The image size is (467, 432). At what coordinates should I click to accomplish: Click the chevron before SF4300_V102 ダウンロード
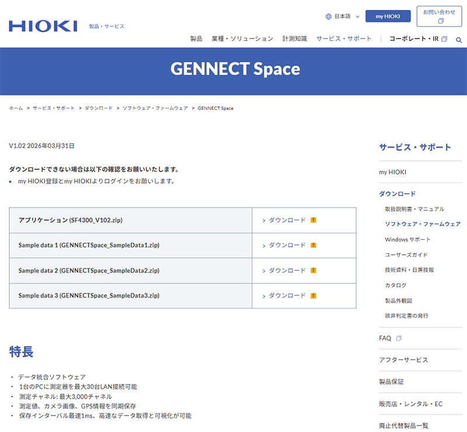click(264, 221)
